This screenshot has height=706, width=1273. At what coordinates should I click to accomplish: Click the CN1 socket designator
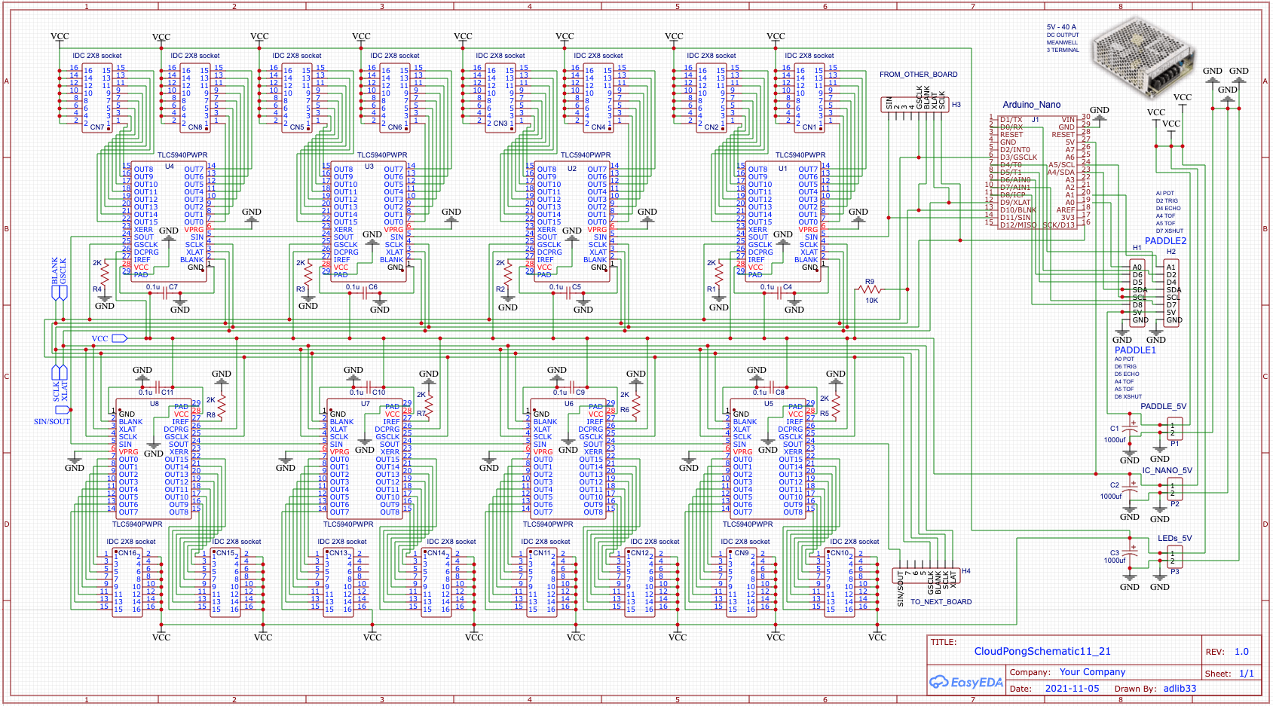point(809,127)
